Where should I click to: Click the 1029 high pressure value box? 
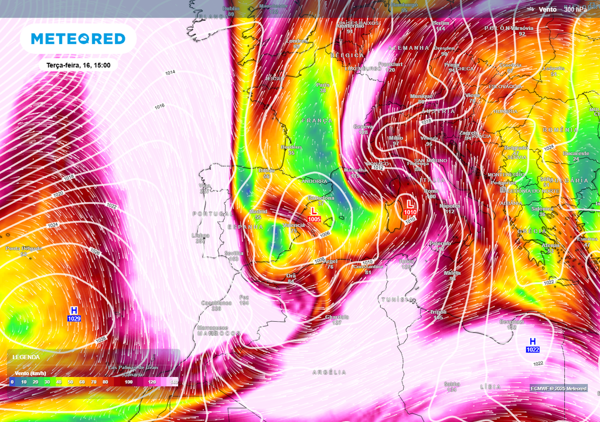click(74, 319)
